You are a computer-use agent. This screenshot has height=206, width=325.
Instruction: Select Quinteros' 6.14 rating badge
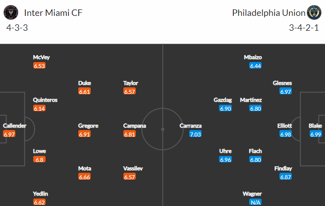(39, 108)
